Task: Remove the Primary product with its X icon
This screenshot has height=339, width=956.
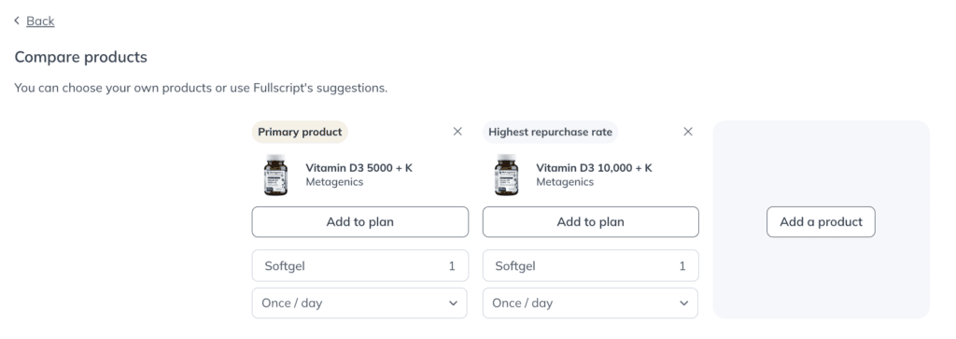Action: pyautogui.click(x=457, y=132)
